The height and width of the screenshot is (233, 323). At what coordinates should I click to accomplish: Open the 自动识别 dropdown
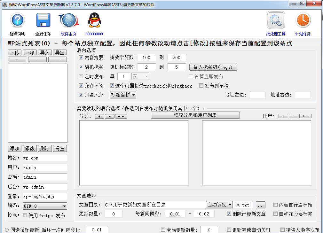click(x=219, y=205)
